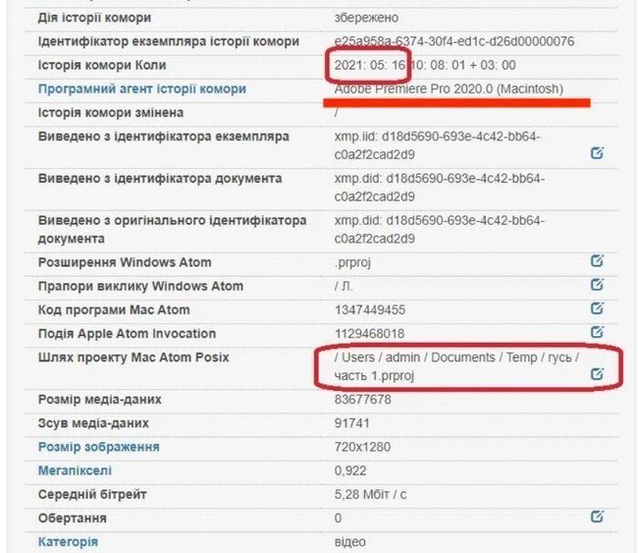The width and height of the screenshot is (638, 553).
Task: Follow the 'Розмір зображення' link
Action: tap(98, 447)
